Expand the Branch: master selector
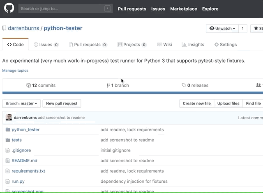The image size is (263, 193). click(x=22, y=104)
